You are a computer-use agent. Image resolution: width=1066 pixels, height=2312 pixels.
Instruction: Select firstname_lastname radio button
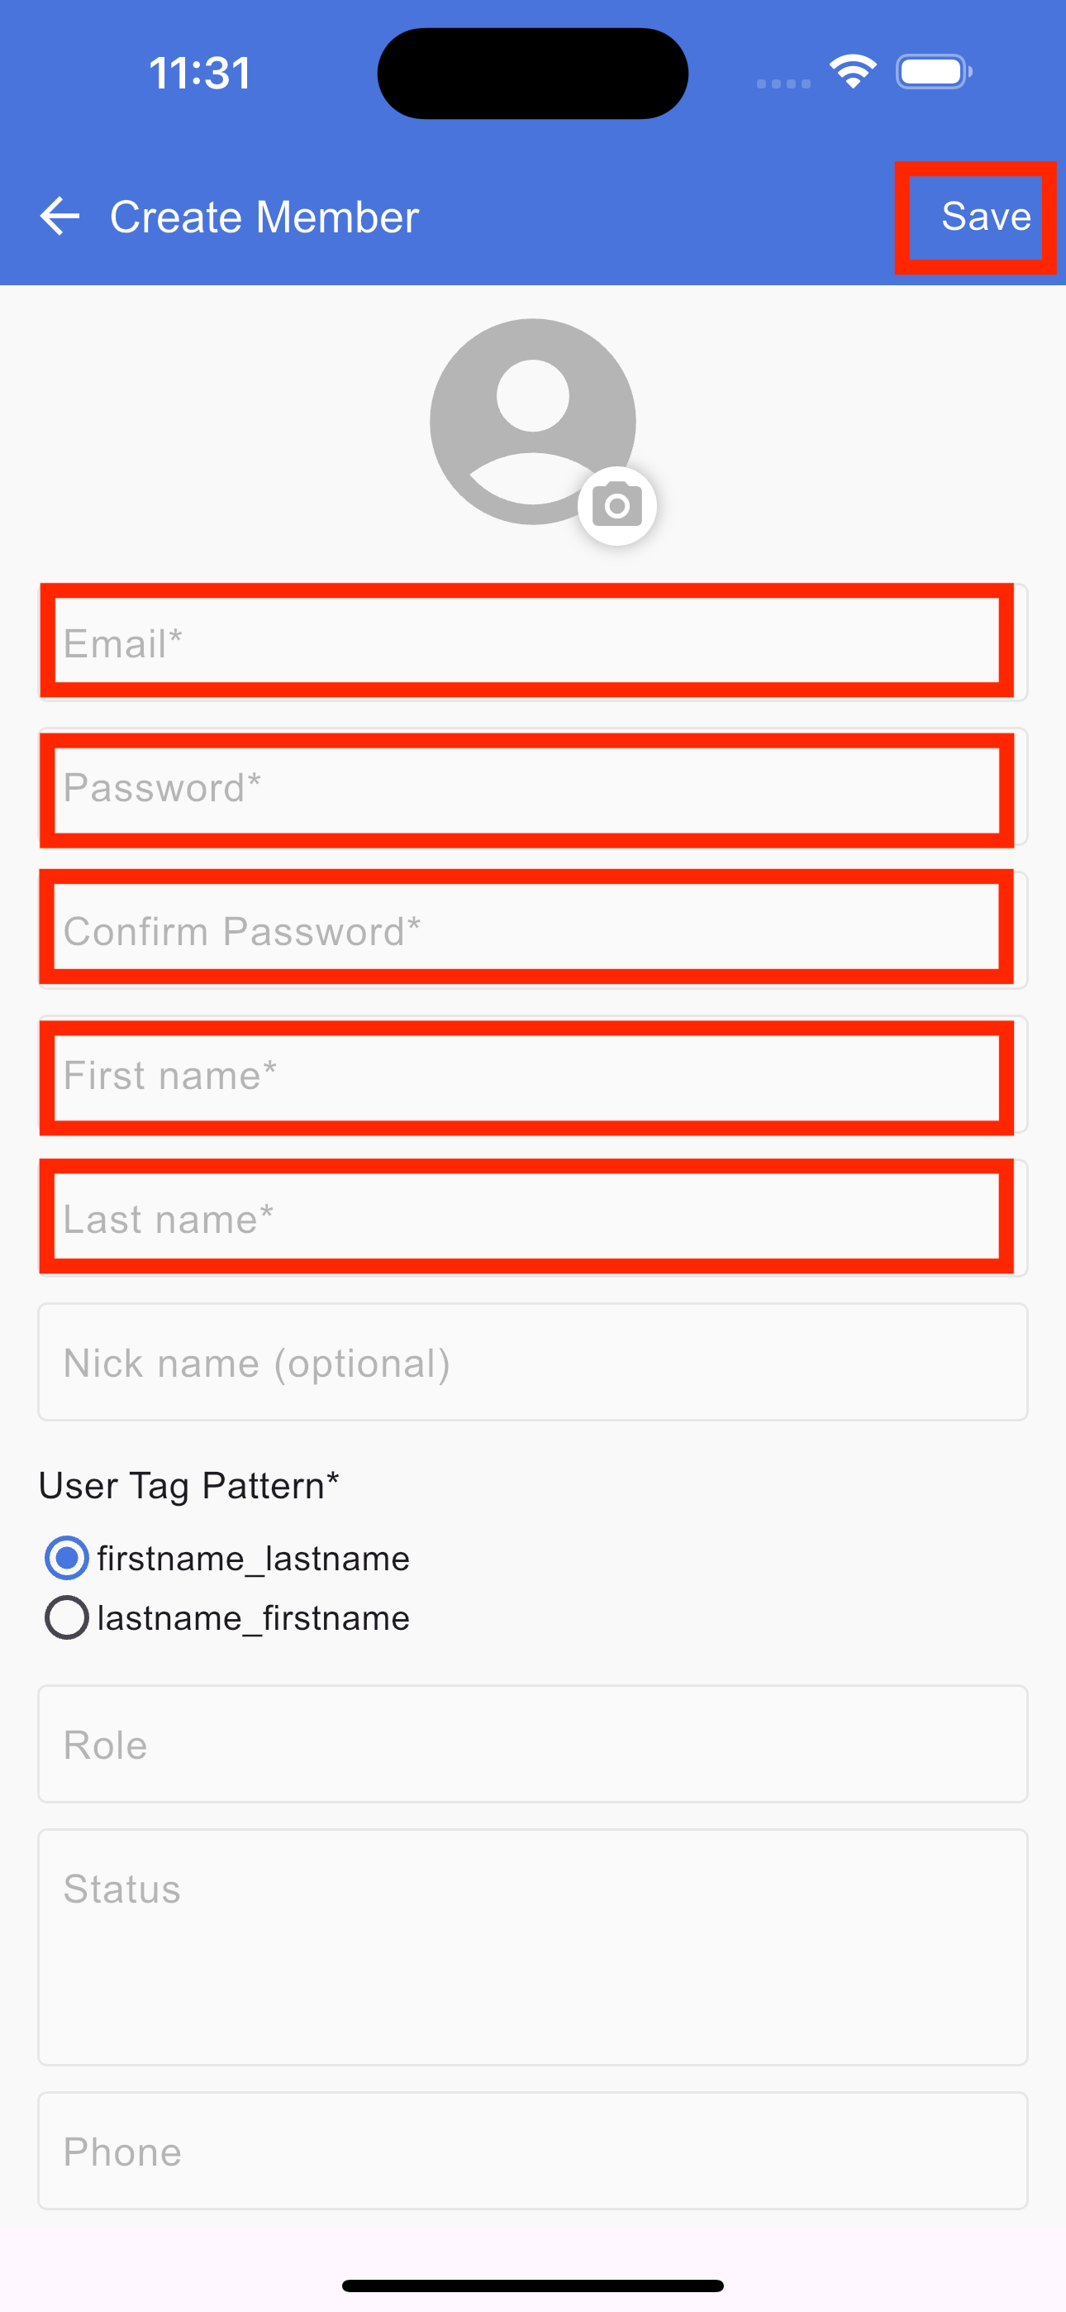coord(66,1558)
